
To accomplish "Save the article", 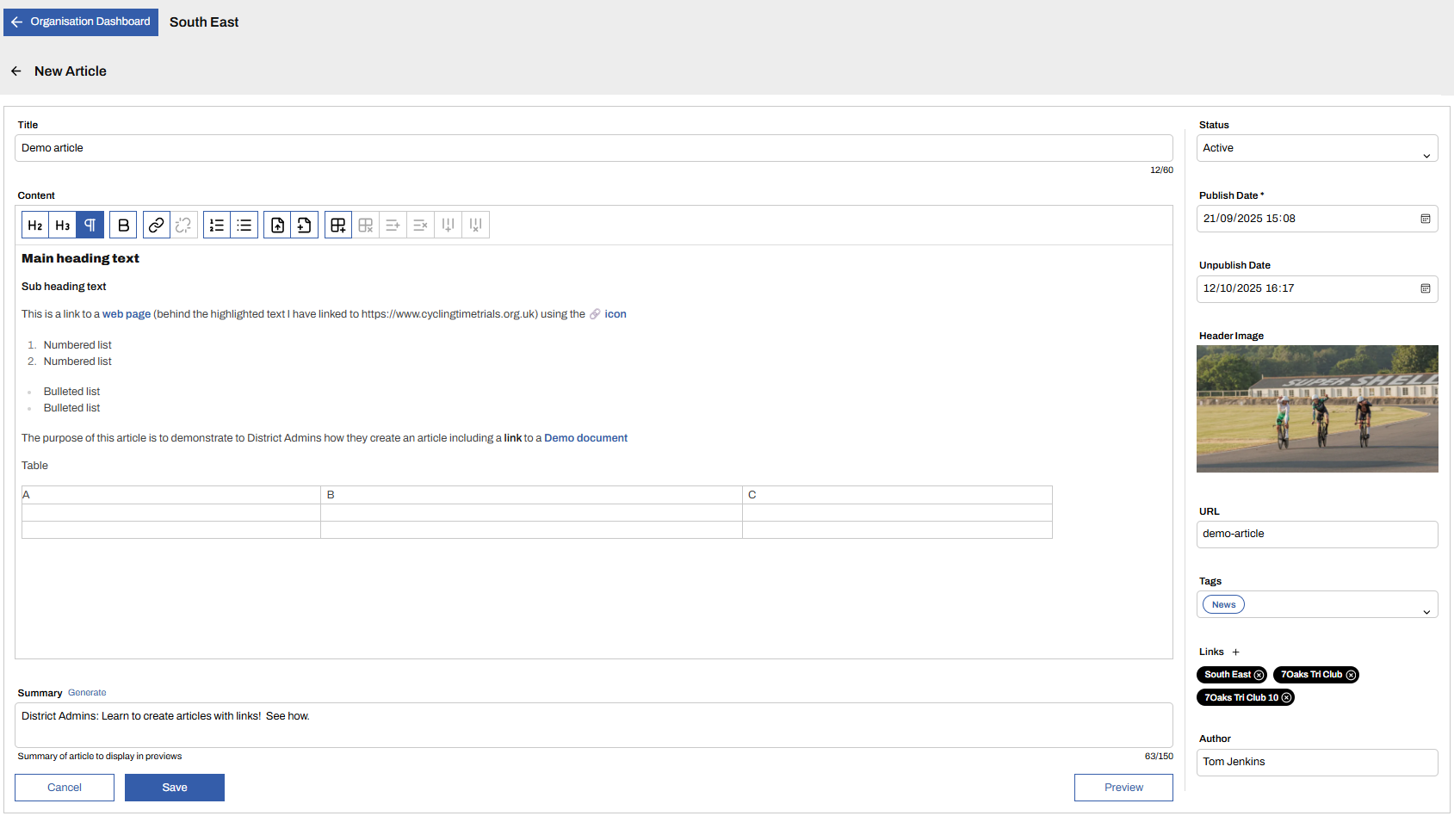I will pos(175,788).
